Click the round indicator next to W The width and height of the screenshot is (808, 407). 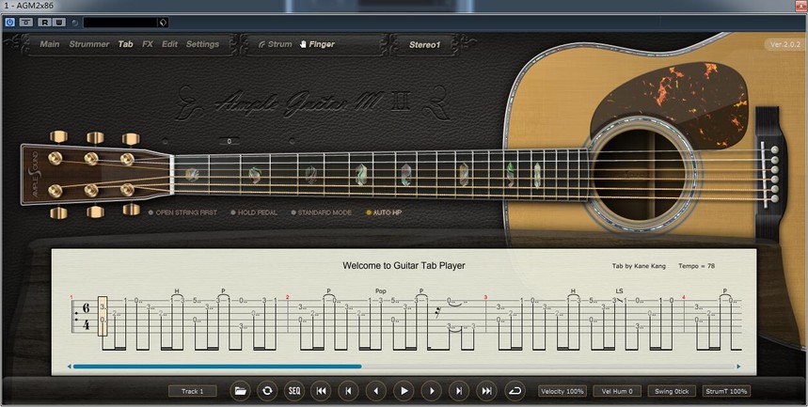[74, 23]
